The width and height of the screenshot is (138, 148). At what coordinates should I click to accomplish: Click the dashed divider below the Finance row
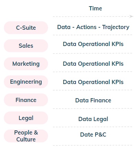tap(92, 109)
